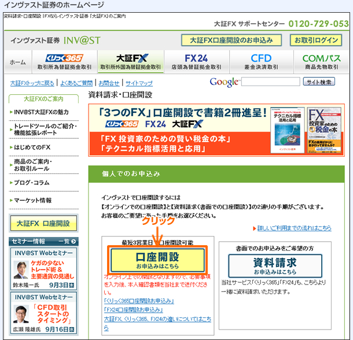Open 「くりっく365口座開設お申込み」 link

(139, 301)
